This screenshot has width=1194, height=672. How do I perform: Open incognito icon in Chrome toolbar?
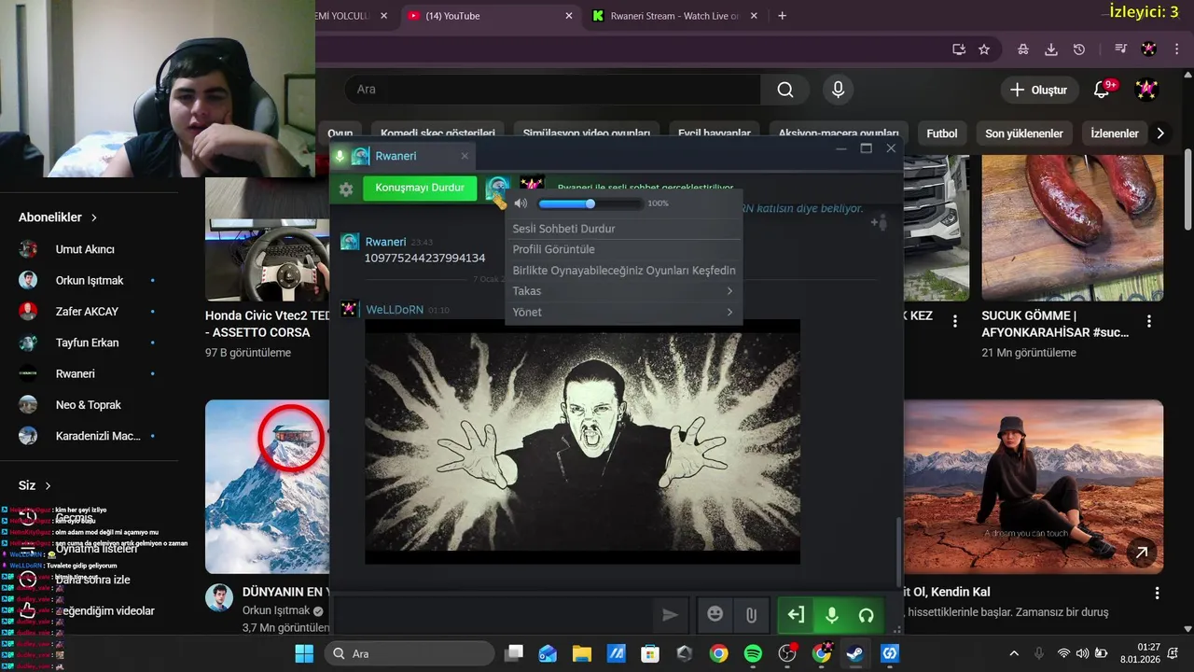1023,49
